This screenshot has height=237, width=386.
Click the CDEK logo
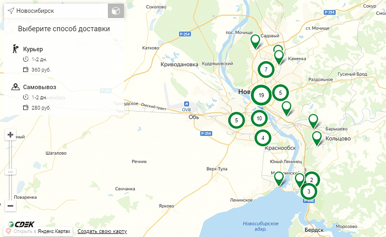(21, 224)
